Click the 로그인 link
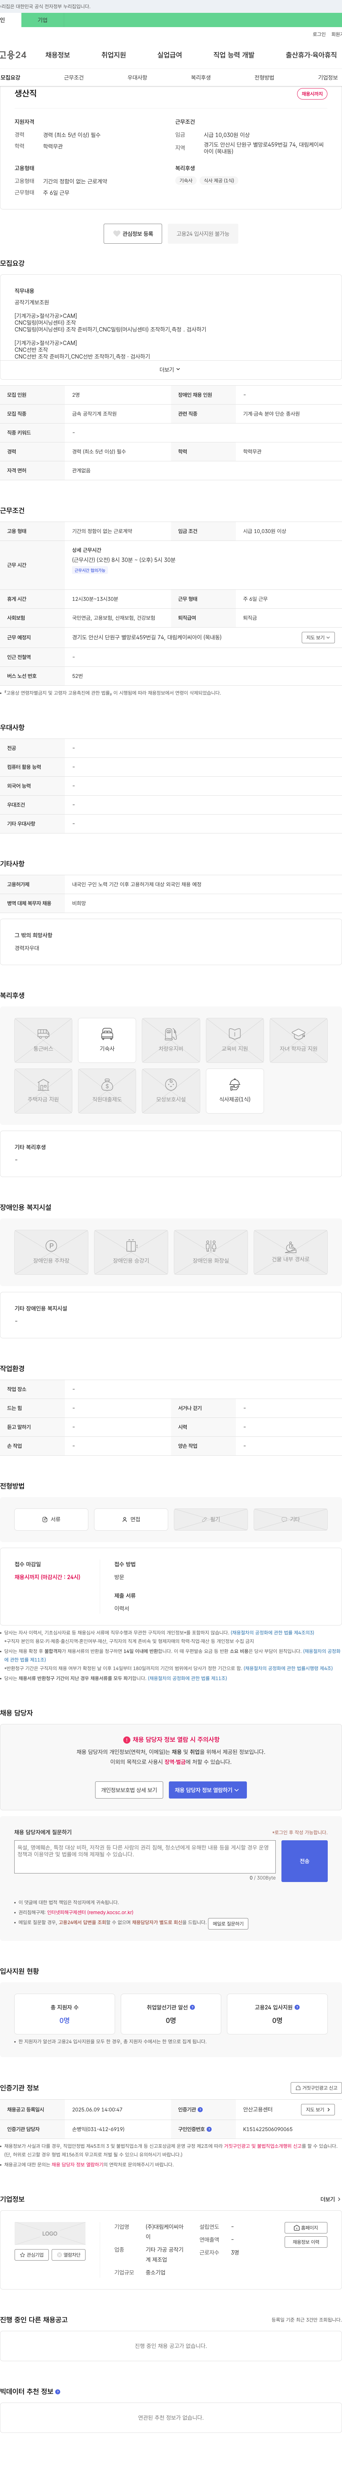The height and width of the screenshot is (2465, 342). point(319,35)
